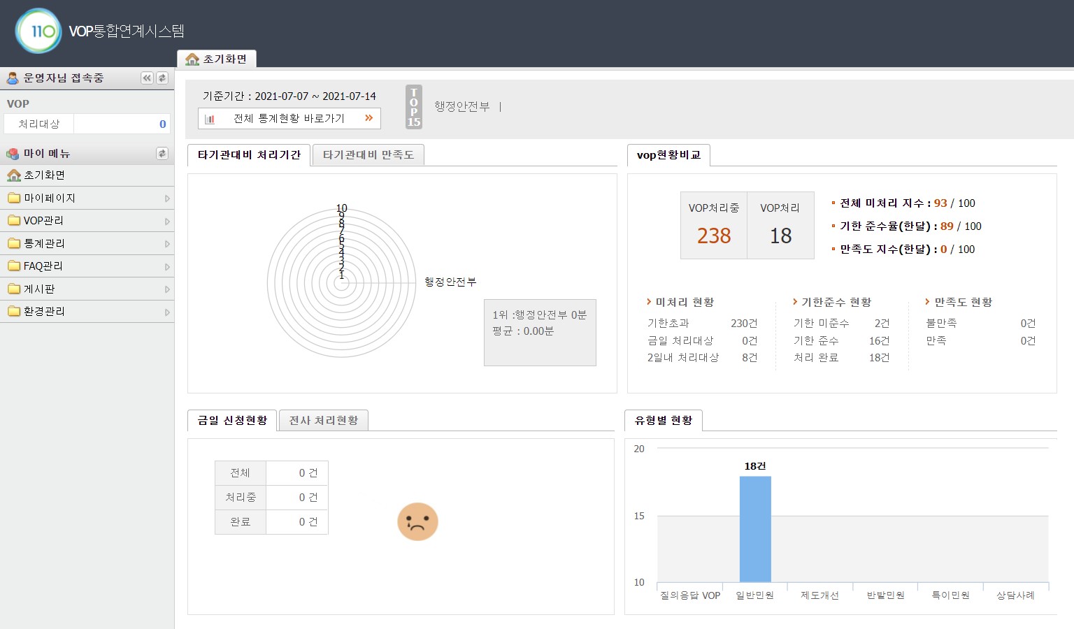
Task: Switch to 전사 처리현황 tab
Action: pyautogui.click(x=323, y=421)
